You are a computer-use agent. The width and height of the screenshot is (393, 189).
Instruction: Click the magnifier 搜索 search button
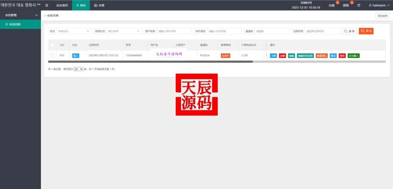[349, 31]
